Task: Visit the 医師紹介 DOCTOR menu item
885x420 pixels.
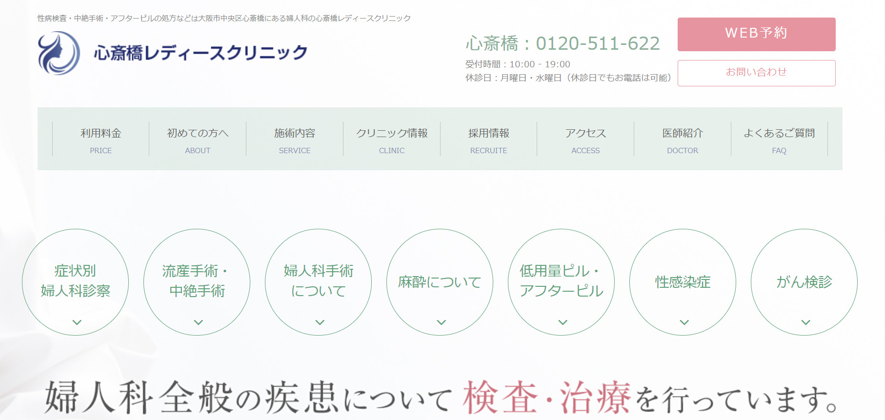Action: point(683,139)
